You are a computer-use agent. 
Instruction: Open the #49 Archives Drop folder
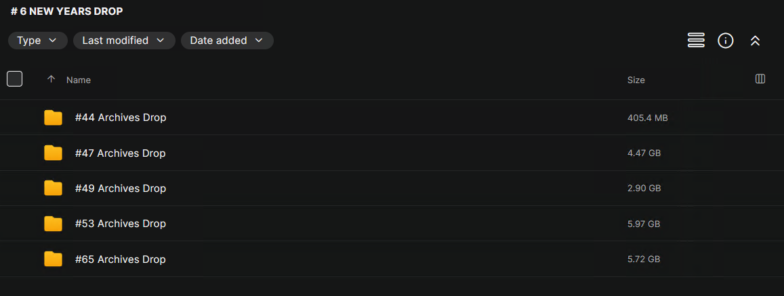click(121, 189)
